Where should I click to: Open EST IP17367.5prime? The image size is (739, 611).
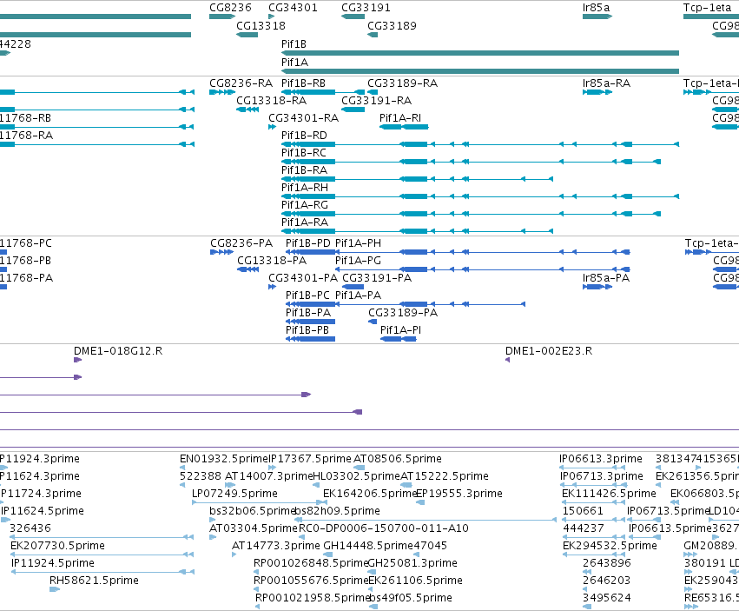310,459
